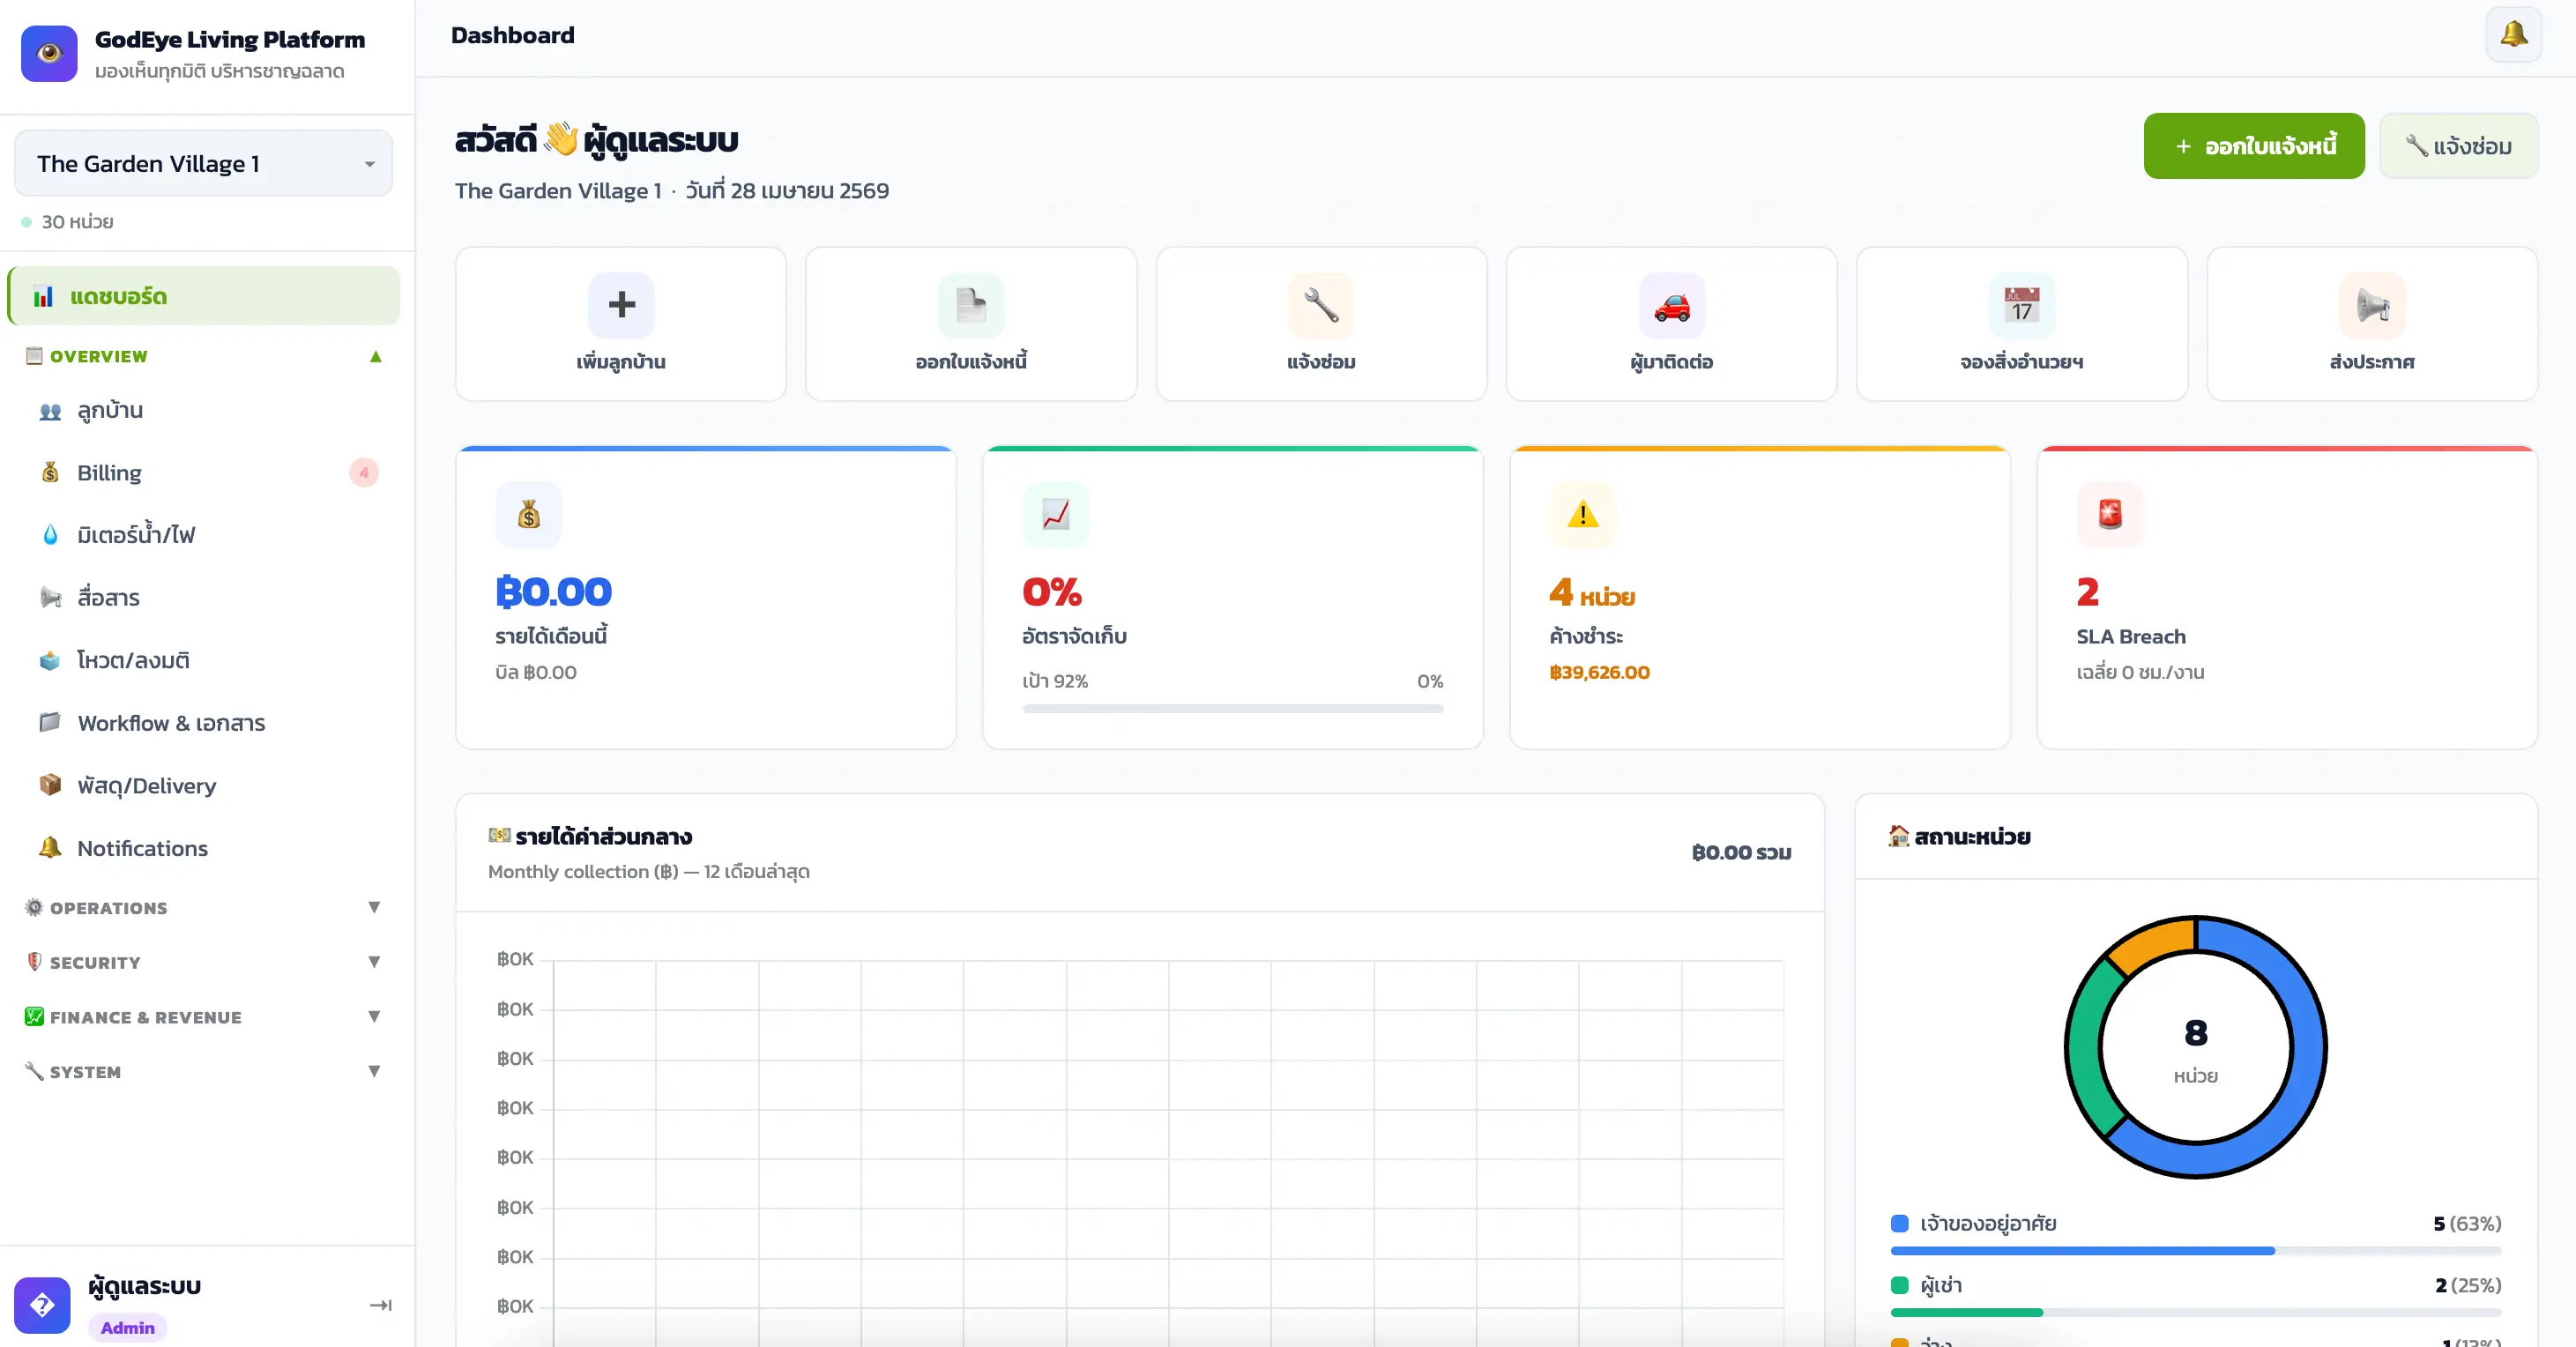The height and width of the screenshot is (1347, 2576).
Task: Click the plus icon on เพิ่มลูกบ้าน card
Action: [621, 305]
